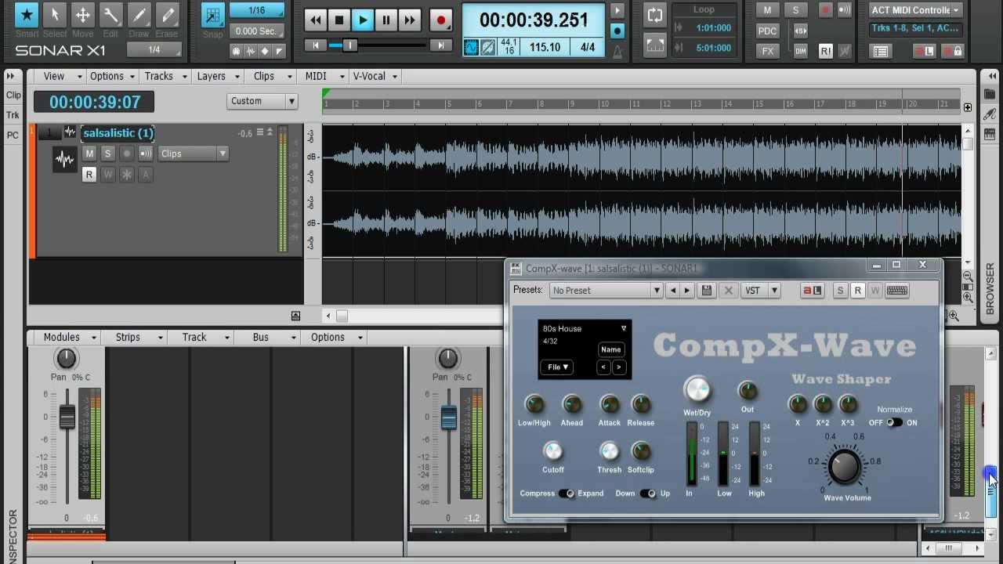Image resolution: width=1003 pixels, height=564 pixels.
Task: Select the Draw pencil tool
Action: point(139,15)
